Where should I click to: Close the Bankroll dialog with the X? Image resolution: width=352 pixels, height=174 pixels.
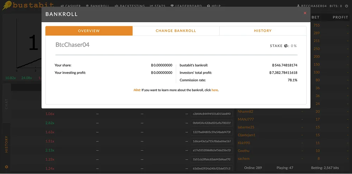coord(305,13)
